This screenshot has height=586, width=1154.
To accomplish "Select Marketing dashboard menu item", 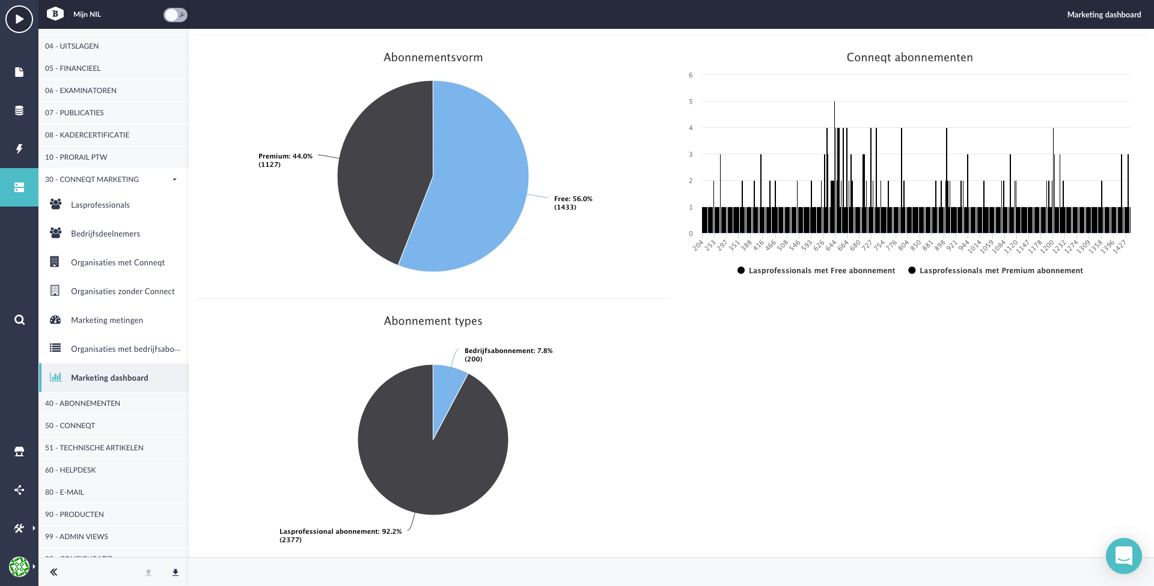I will point(114,378).
